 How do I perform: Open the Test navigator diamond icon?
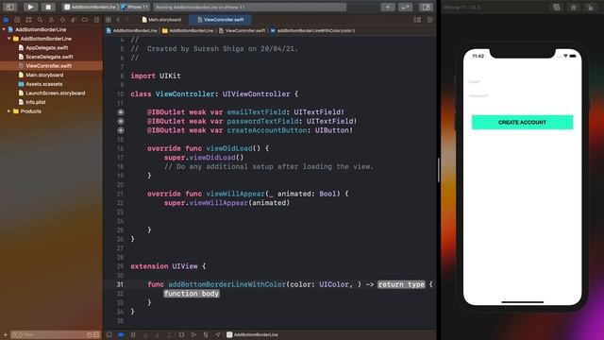tap(62, 20)
